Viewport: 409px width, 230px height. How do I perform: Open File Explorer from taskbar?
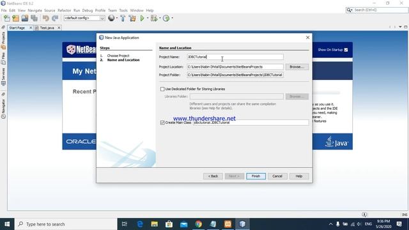[155, 224]
